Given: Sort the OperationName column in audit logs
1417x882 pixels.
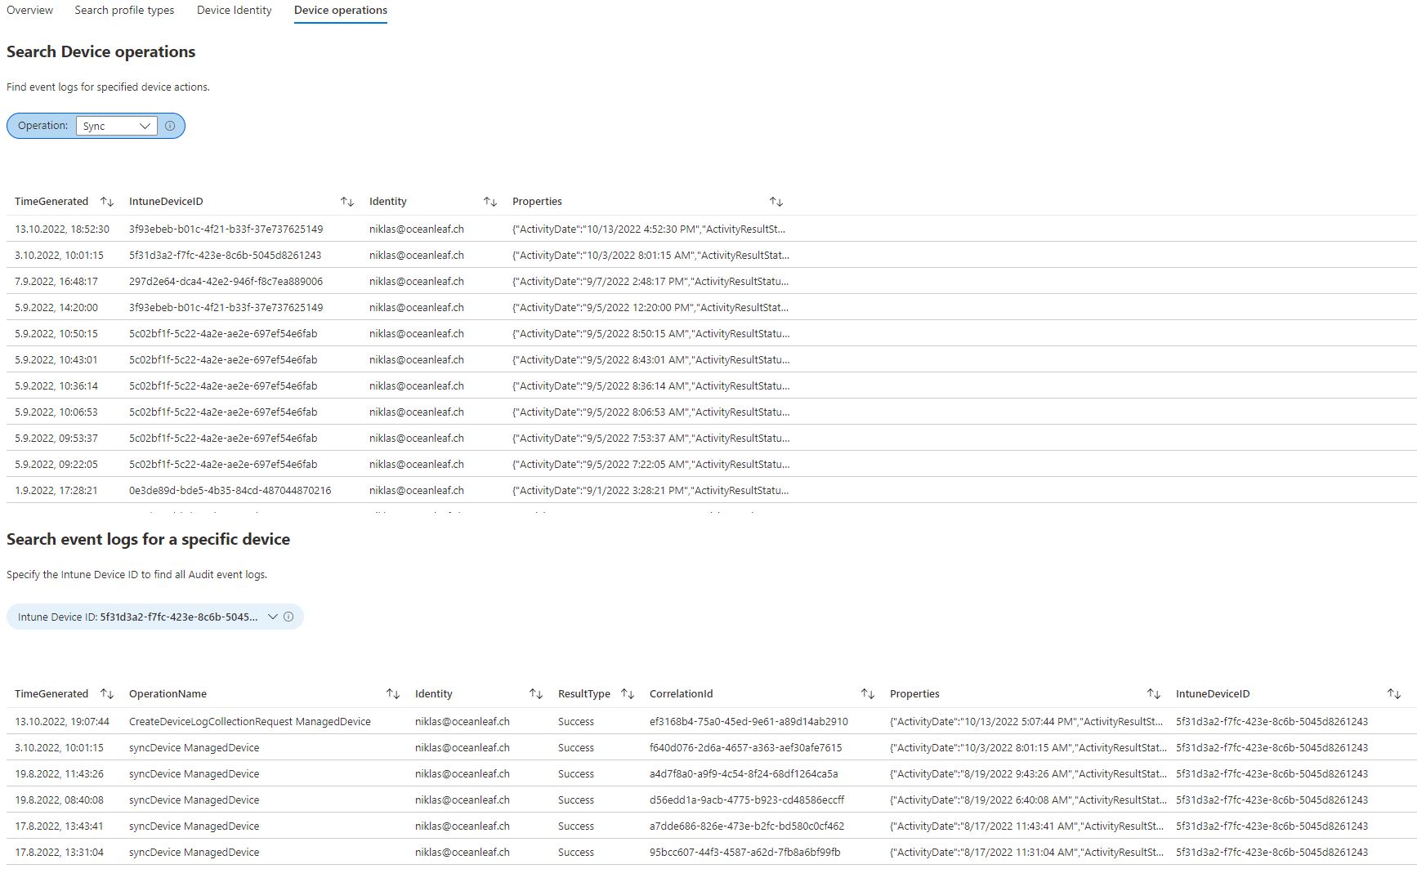Looking at the screenshot, I should (x=393, y=693).
